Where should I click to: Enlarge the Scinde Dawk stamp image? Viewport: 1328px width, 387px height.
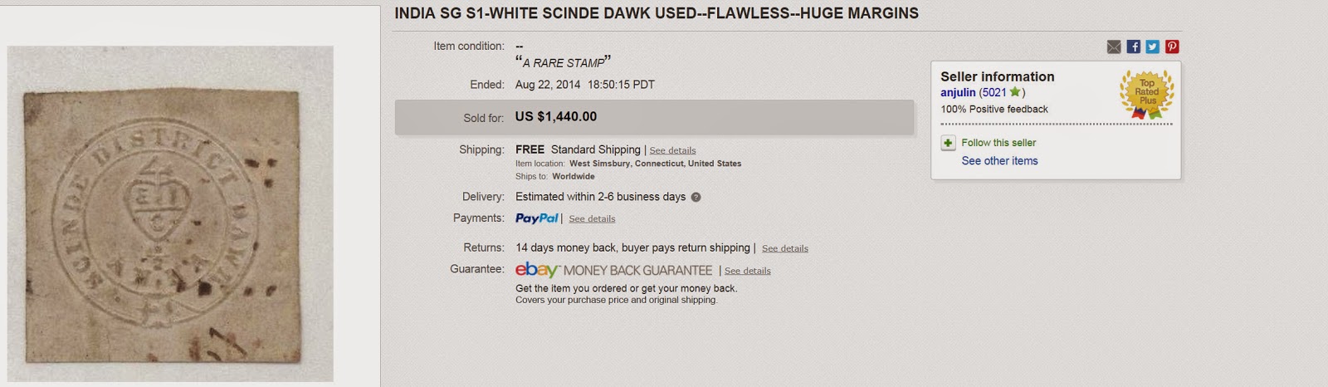[x=170, y=213]
